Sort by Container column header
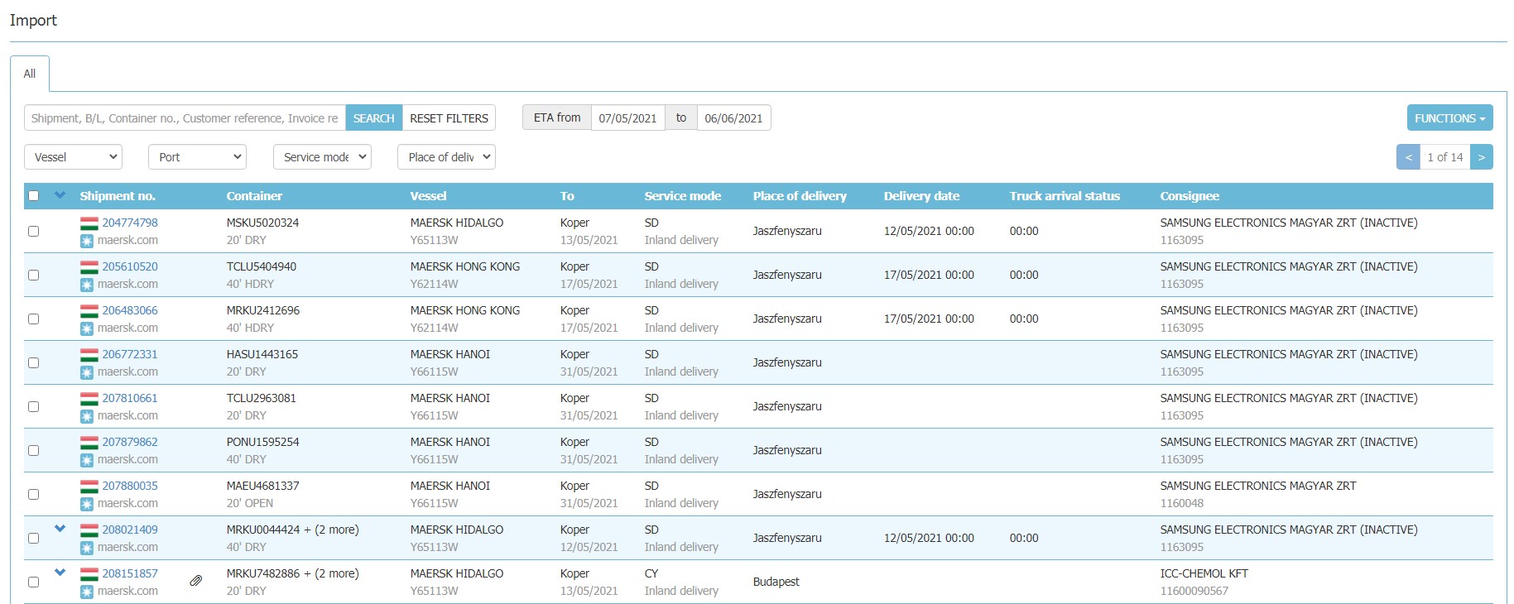The width and height of the screenshot is (1514, 604). (254, 196)
